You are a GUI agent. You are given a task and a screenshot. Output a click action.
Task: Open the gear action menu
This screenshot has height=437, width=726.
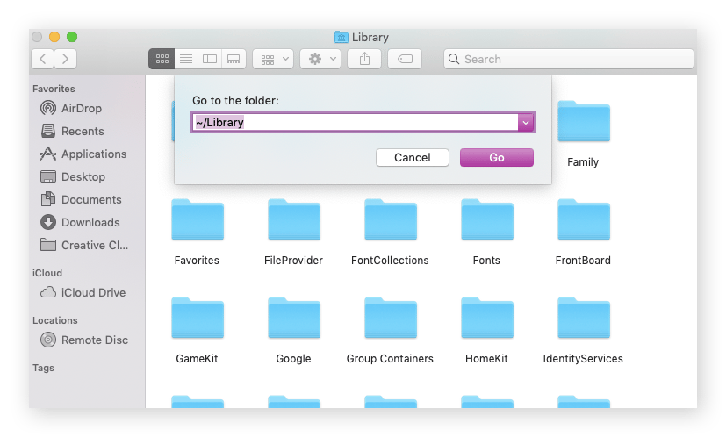(x=320, y=59)
